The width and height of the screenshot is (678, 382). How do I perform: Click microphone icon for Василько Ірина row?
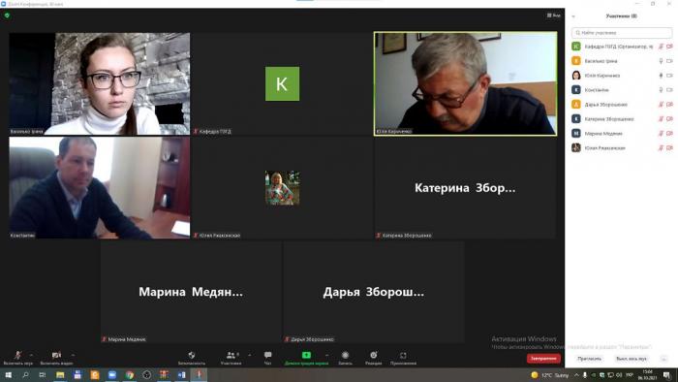(661, 61)
